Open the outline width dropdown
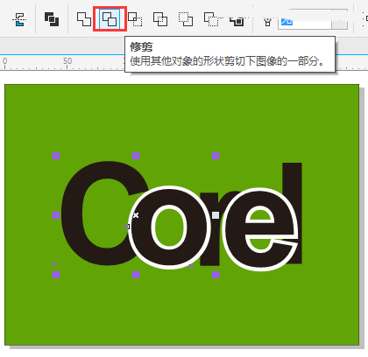Image resolution: width=368 pixels, height=357 pixels. click(339, 24)
